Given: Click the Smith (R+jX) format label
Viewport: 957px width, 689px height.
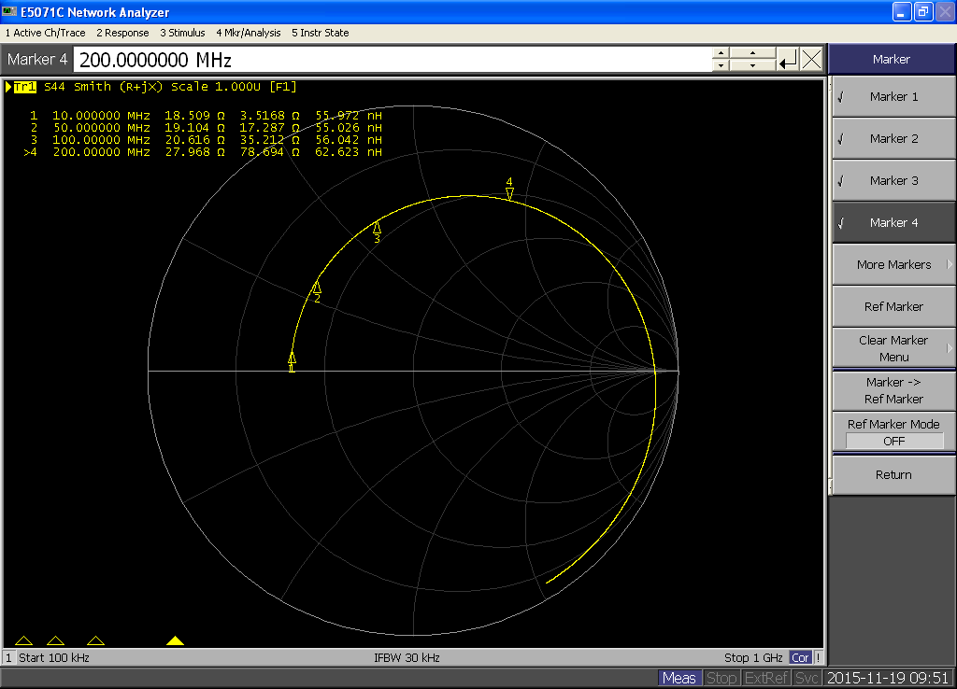Looking at the screenshot, I should click(x=119, y=87).
